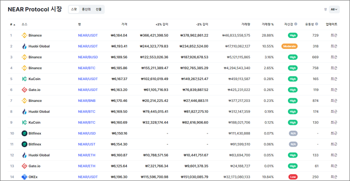Open NEAR/UST pair link on Bitfinex
The image size is (350, 181).
(x=87, y=144)
